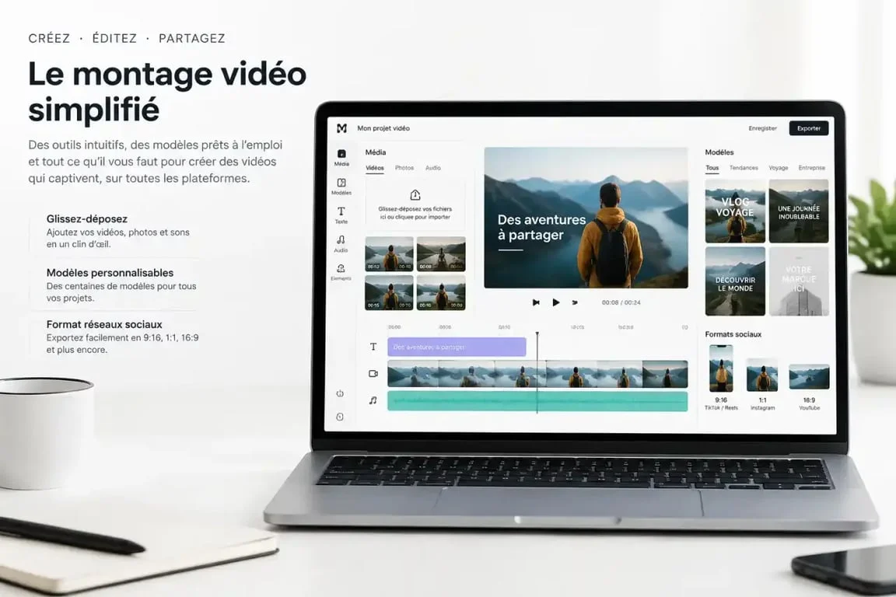The width and height of the screenshot is (896, 597).
Task: Select the Tous filter tab under Modèles
Action: (x=712, y=168)
